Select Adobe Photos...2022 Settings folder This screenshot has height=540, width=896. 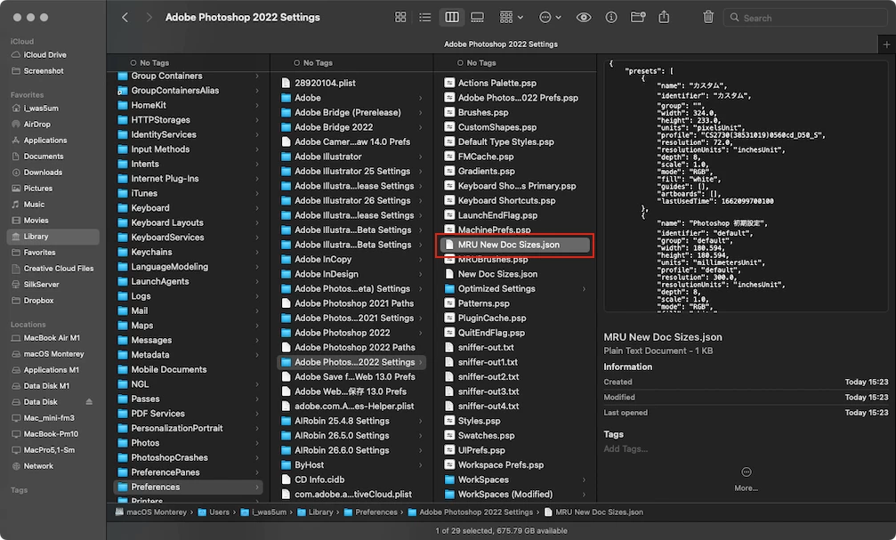coord(351,362)
